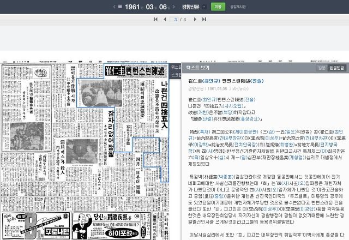Image resolution: width=349 pixels, height=240 pixels.
Task: Select the year 1961 field
Action: click(132, 7)
